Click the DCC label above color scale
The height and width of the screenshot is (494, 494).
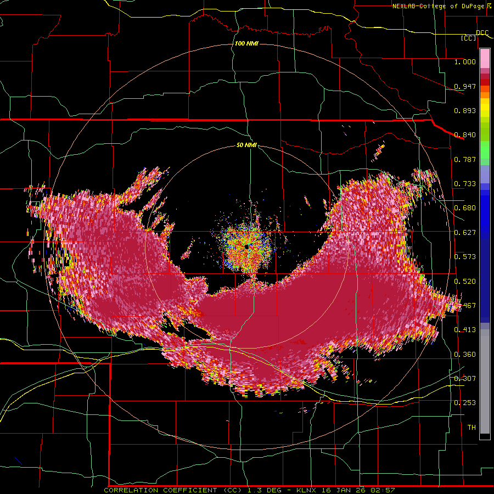tap(482, 32)
